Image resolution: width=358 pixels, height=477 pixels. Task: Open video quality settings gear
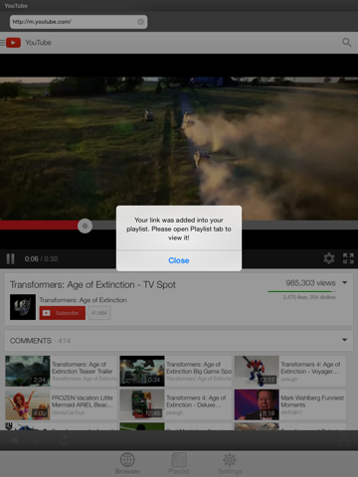329,258
